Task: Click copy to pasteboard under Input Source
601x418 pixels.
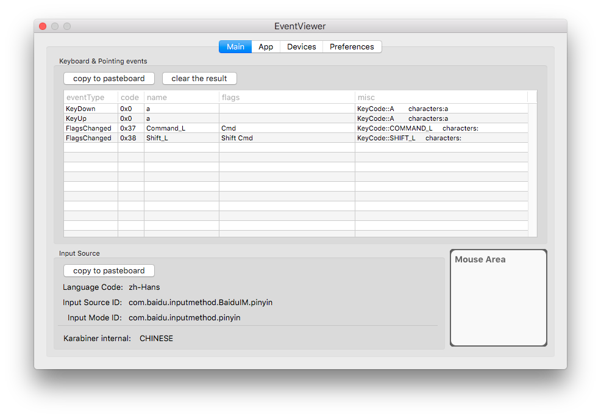Action: coord(108,271)
